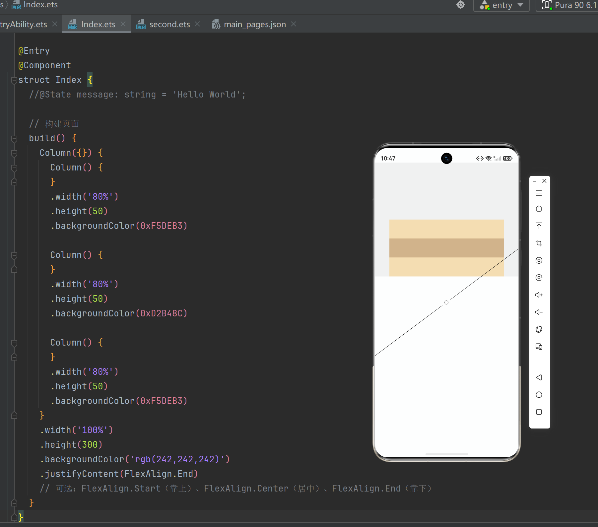Minimize the emulator toolbar panel
This screenshot has height=527, width=598.
535,181
